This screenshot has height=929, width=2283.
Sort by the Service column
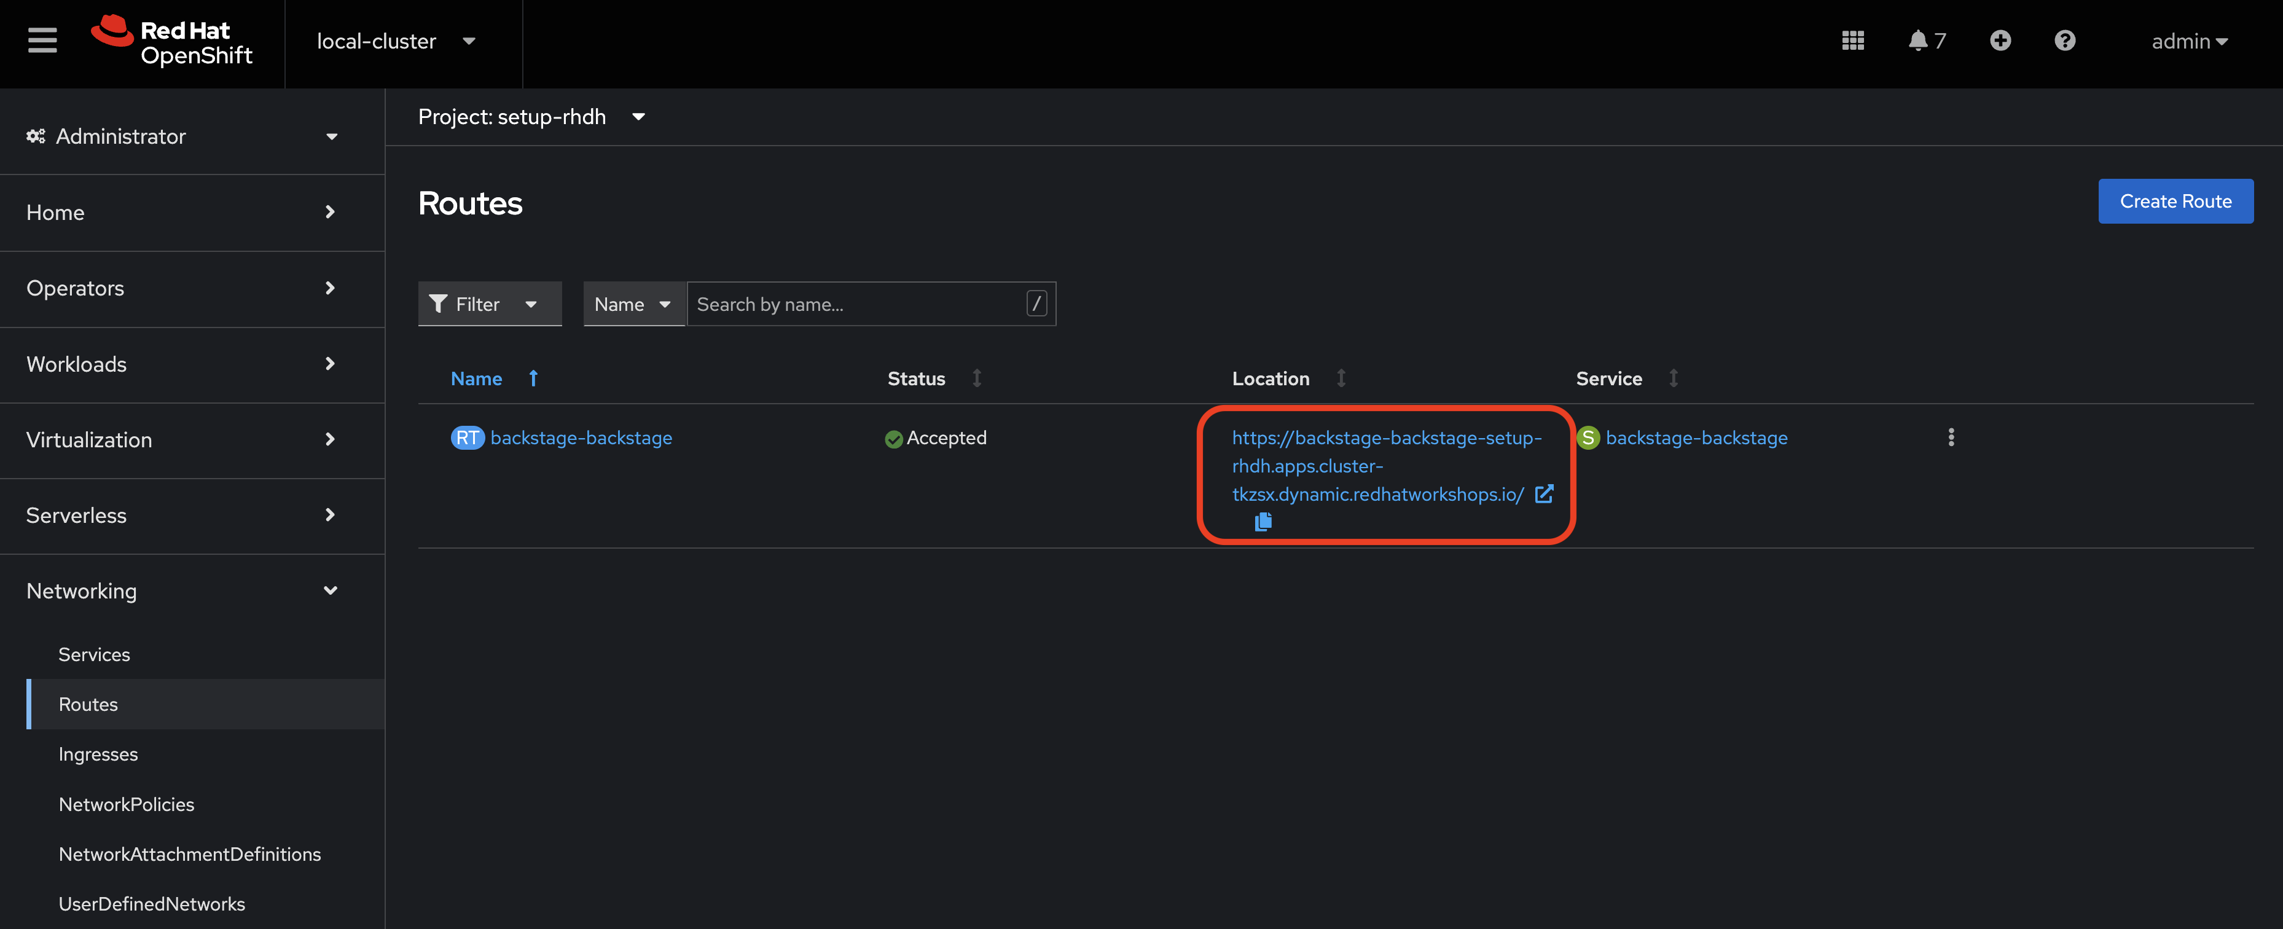(x=1674, y=378)
